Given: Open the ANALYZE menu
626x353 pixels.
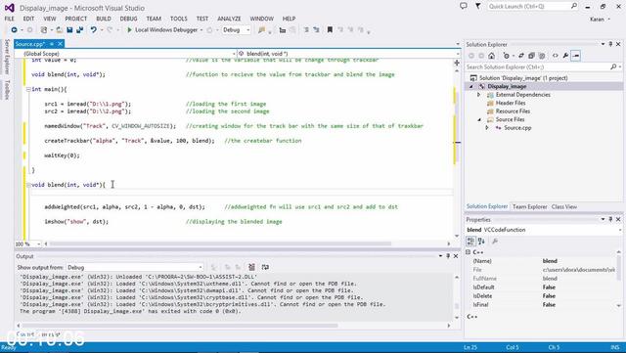Looking at the screenshot, I should 229,19.
